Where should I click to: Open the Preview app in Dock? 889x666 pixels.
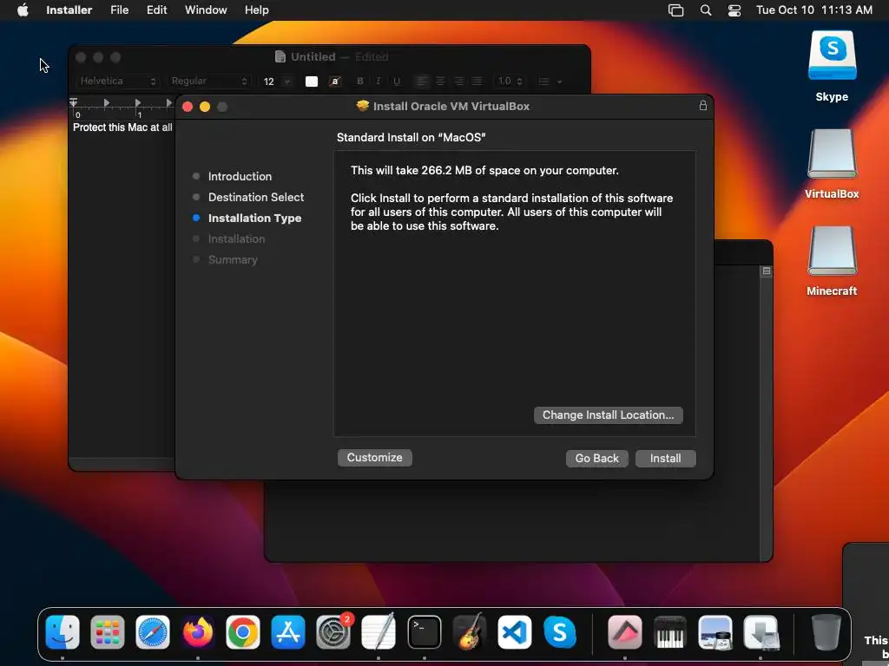pyautogui.click(x=715, y=632)
